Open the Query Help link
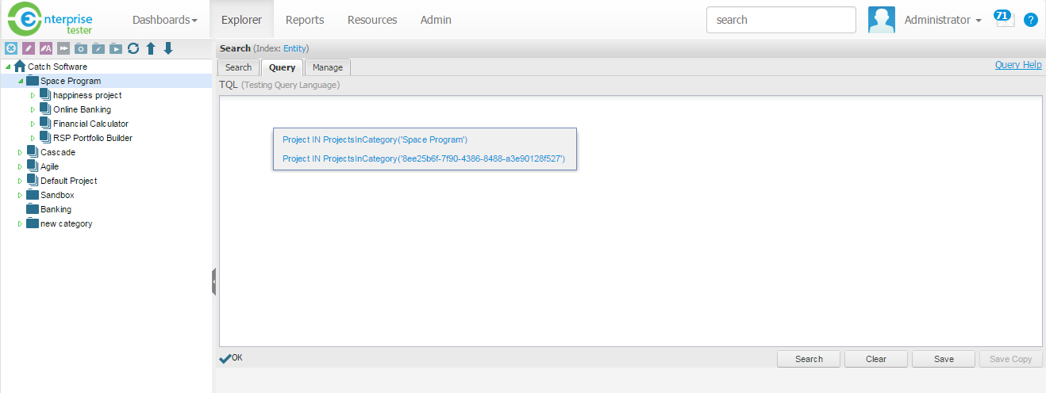This screenshot has height=393, width=1046. pyautogui.click(x=1017, y=65)
